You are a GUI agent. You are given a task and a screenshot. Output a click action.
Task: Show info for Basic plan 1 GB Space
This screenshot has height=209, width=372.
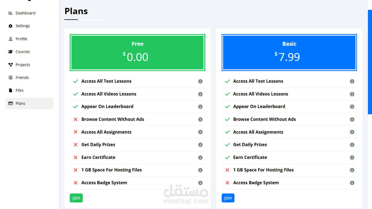[352, 170]
